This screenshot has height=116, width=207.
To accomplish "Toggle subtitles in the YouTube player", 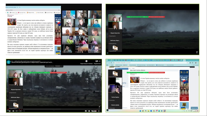I will click(86, 111).
